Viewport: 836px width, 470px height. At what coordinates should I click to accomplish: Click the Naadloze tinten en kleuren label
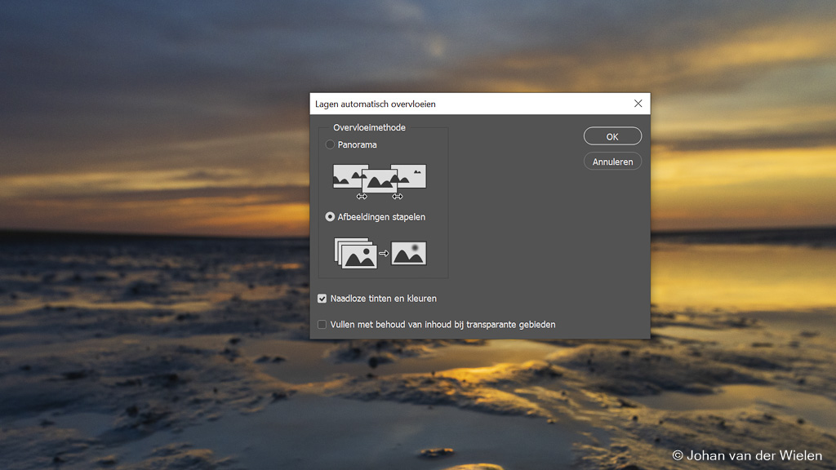(384, 299)
